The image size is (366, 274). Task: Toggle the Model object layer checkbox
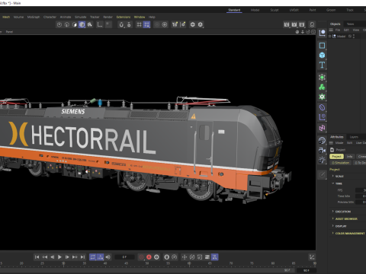tap(350, 37)
